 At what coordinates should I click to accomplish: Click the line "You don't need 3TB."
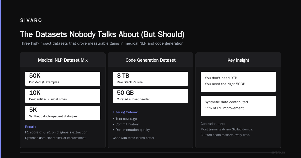pos(221,78)
